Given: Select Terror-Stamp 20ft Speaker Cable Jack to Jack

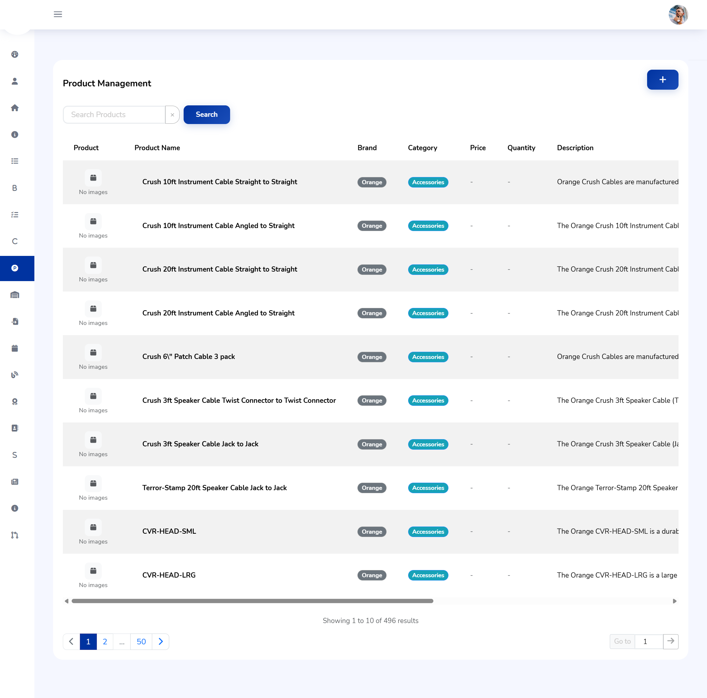Looking at the screenshot, I should [x=214, y=488].
